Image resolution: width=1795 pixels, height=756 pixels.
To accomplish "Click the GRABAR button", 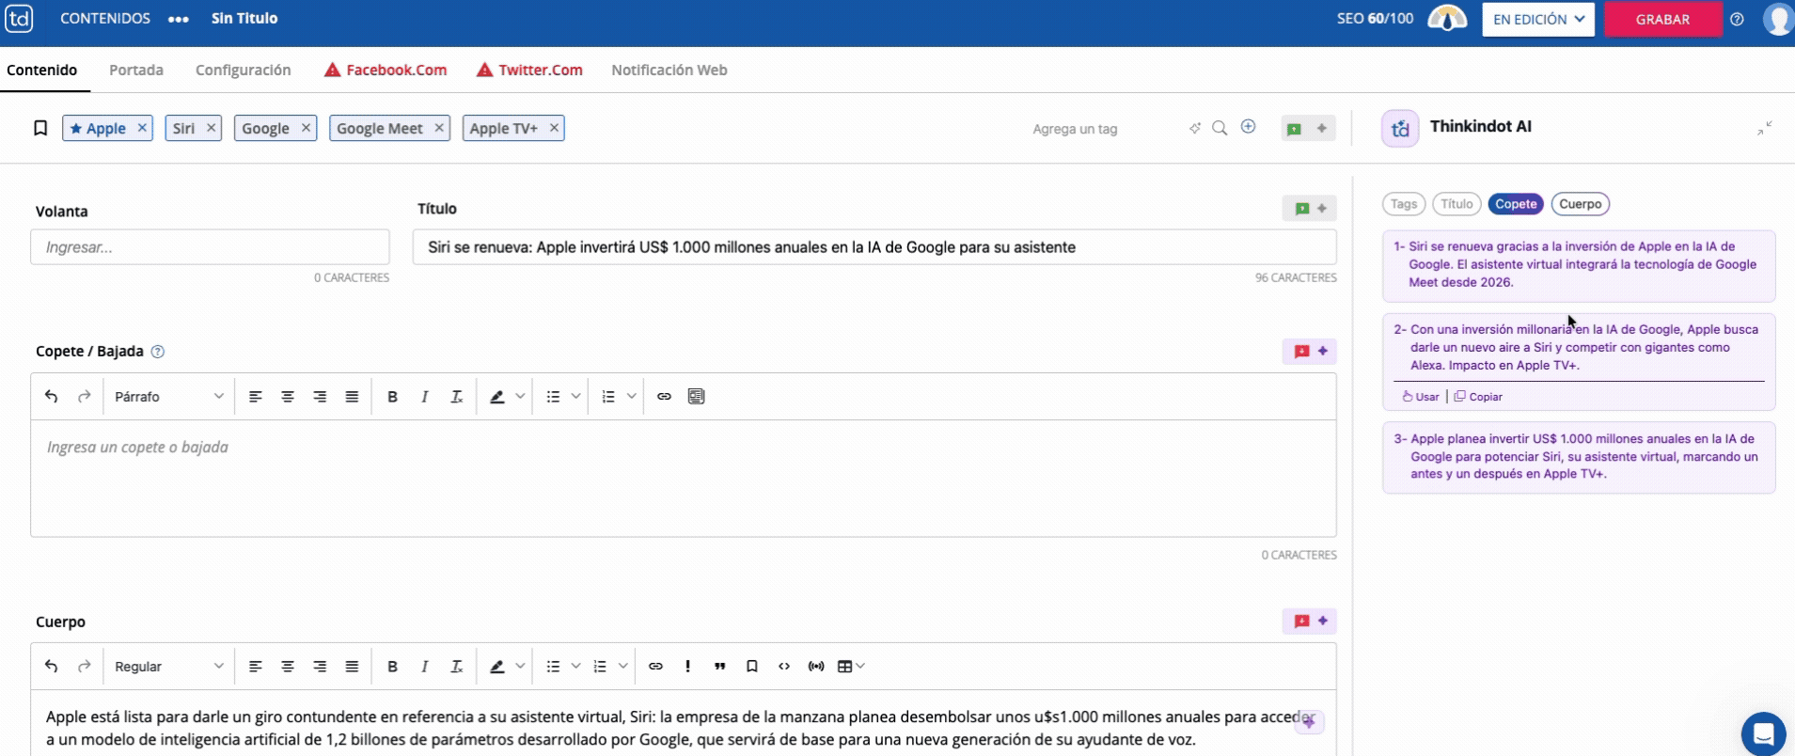I will pyautogui.click(x=1662, y=19).
